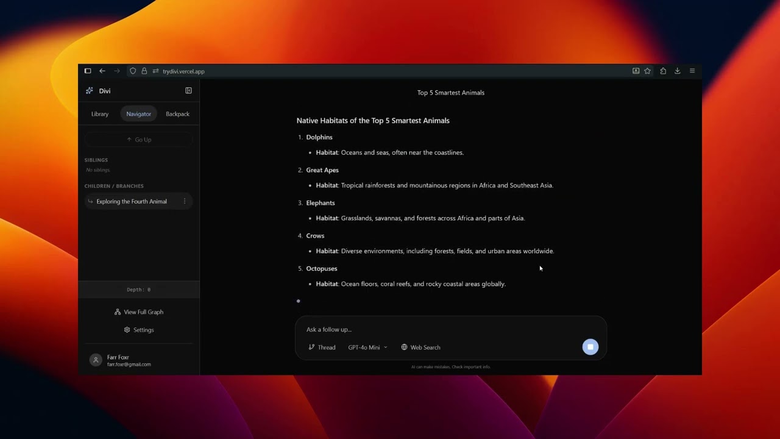Click the Divi logo icon

[x=90, y=91]
